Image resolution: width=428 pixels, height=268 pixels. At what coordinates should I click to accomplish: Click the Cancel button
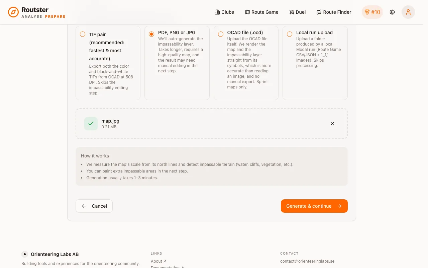94,206
